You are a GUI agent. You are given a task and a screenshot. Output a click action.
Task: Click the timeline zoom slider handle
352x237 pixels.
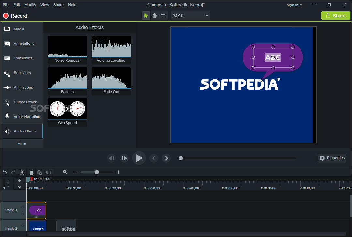tap(97, 172)
